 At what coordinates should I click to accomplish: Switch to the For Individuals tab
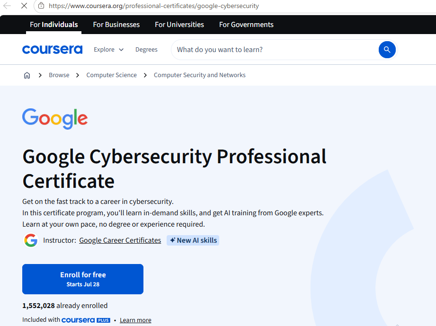point(53,25)
